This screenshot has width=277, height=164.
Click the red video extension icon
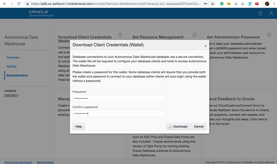click(x=257, y=4)
